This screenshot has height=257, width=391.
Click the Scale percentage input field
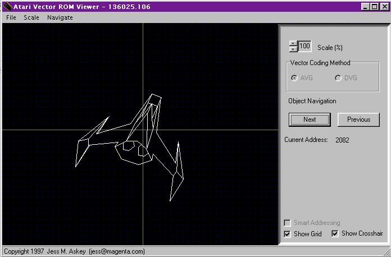click(x=304, y=47)
